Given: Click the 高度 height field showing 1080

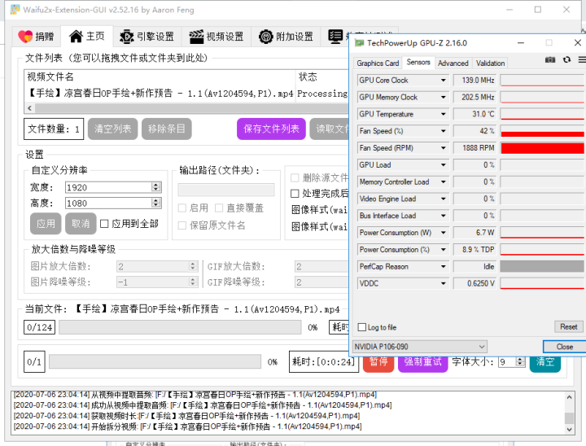Looking at the screenshot, I should tap(108, 203).
